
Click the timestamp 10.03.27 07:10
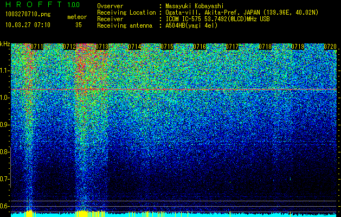click(28, 25)
